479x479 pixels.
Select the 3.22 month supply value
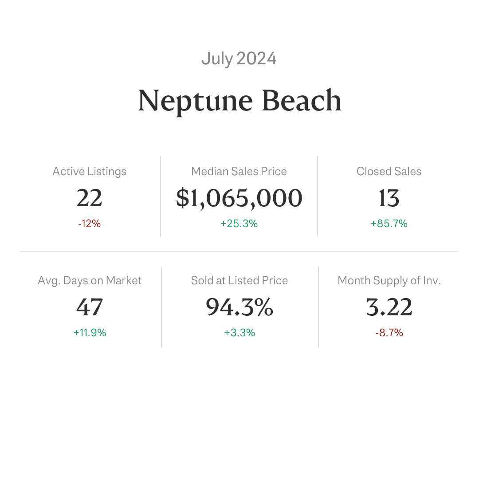point(389,307)
